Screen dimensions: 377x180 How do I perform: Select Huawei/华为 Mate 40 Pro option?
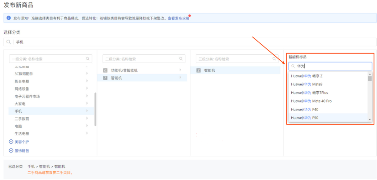click(311, 101)
